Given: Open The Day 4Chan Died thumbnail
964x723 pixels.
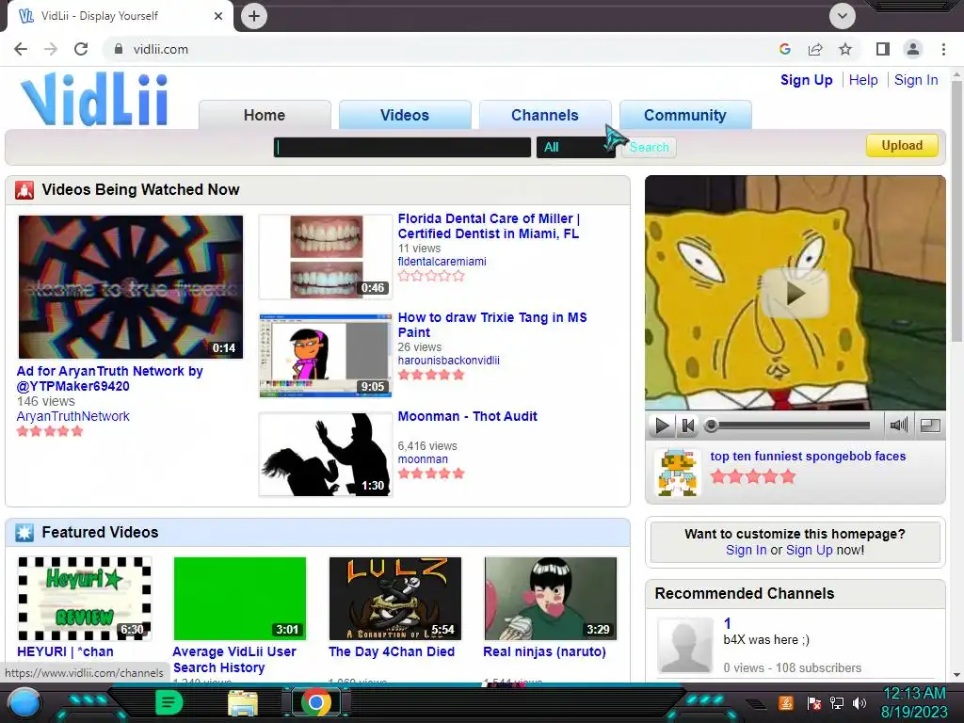Looking at the screenshot, I should tap(395, 599).
